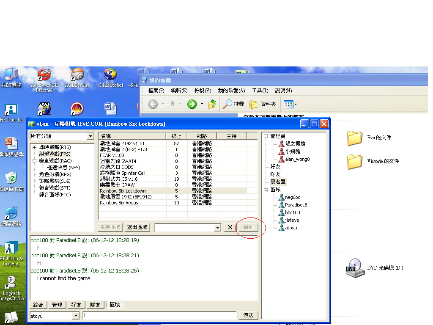
Task: Click the 主持區域 host button
Action: pyautogui.click(x=110, y=227)
